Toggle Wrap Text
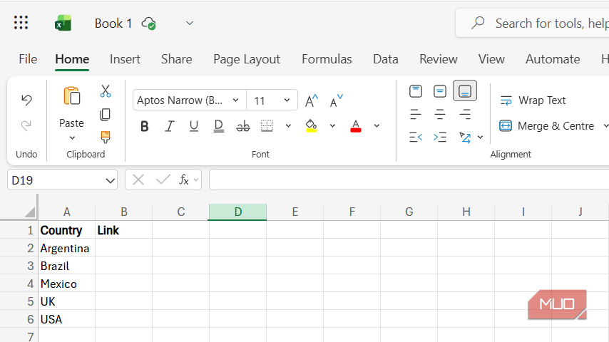This screenshot has width=609, height=342. [x=533, y=100]
